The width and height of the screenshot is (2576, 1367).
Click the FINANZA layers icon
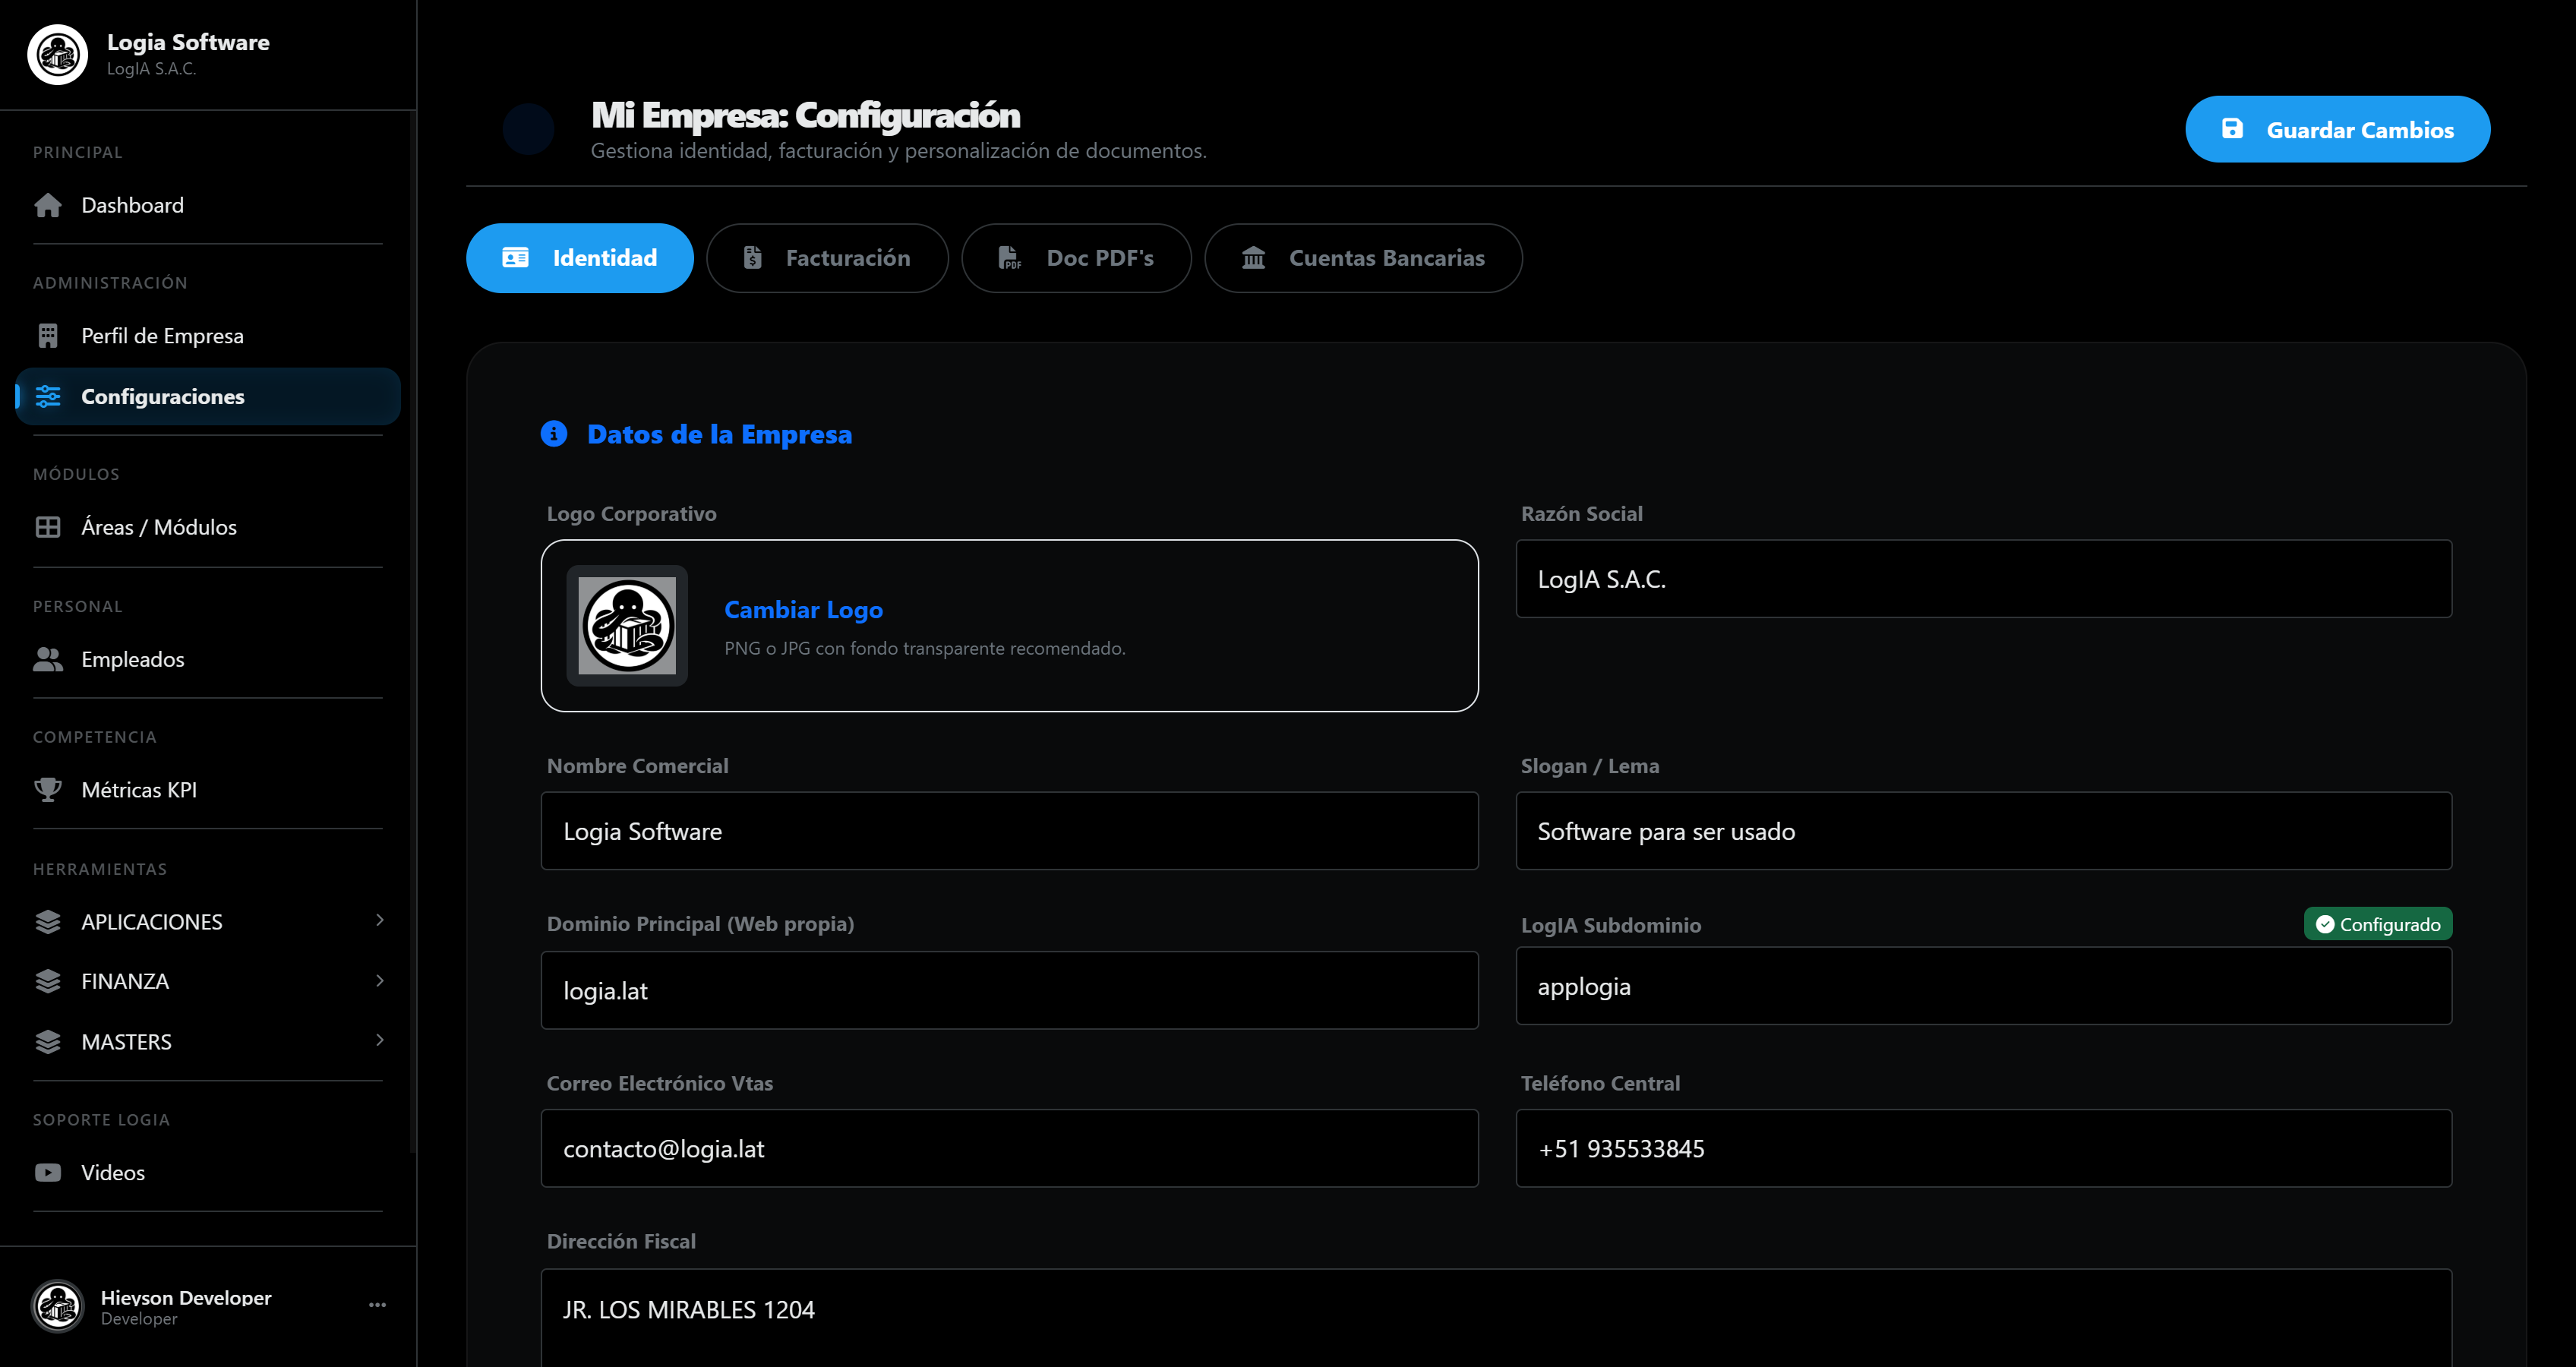pos(48,981)
